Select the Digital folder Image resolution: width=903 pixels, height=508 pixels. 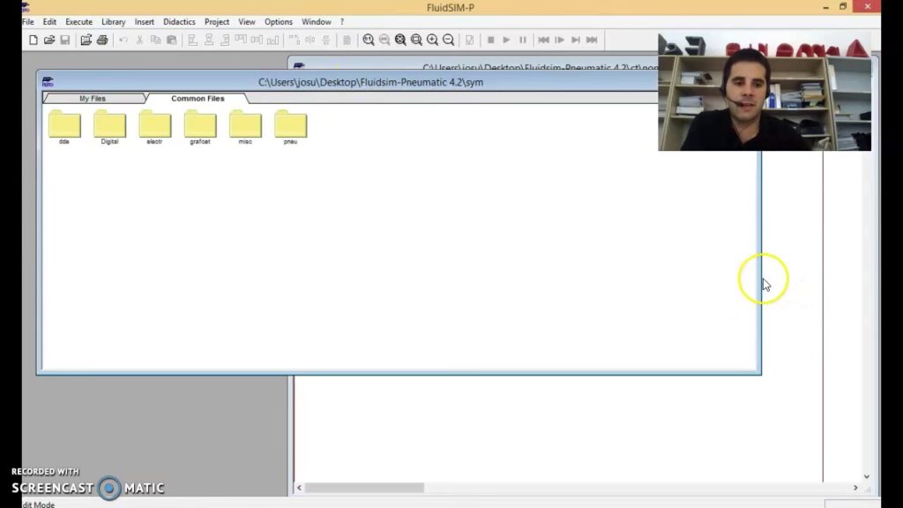click(109, 126)
